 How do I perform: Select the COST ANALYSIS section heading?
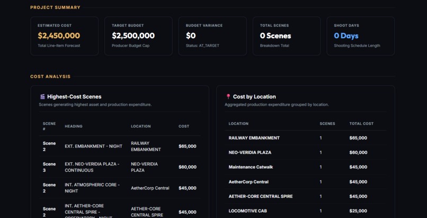[50, 76]
